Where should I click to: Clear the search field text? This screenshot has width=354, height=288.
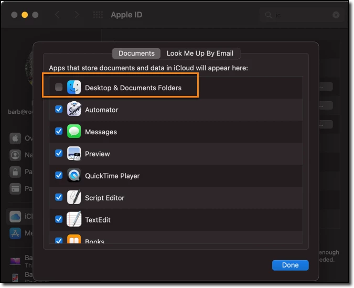pos(336,15)
